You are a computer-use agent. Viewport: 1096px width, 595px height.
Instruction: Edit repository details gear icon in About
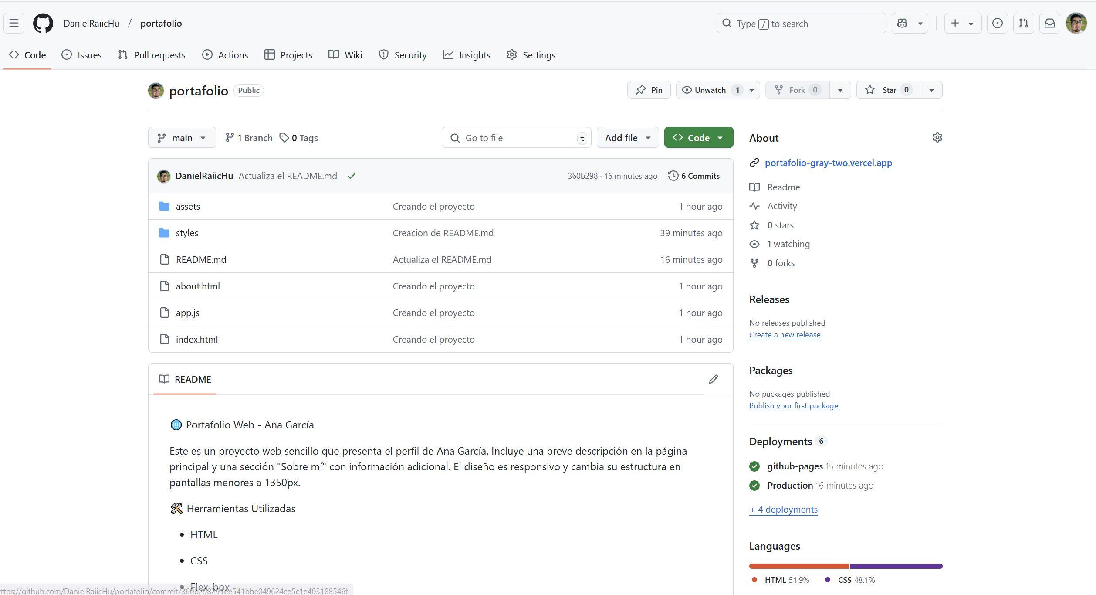[937, 138]
